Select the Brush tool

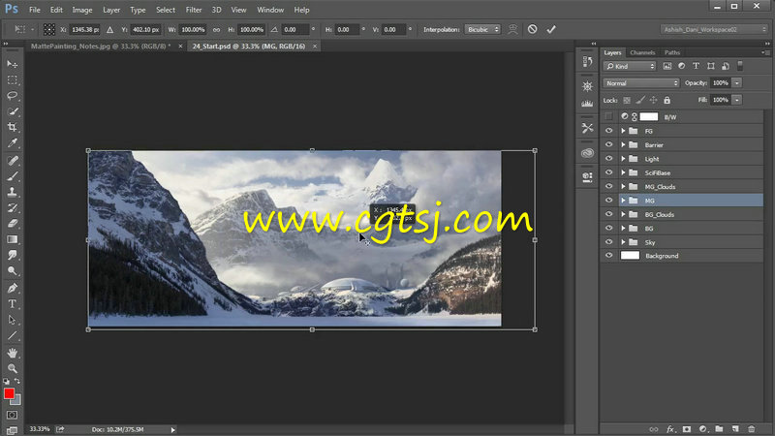13,176
